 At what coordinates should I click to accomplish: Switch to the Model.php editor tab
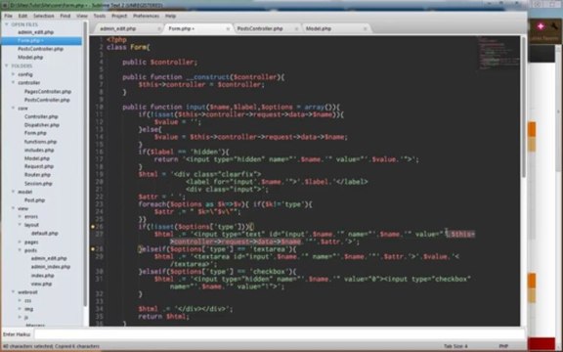318,28
